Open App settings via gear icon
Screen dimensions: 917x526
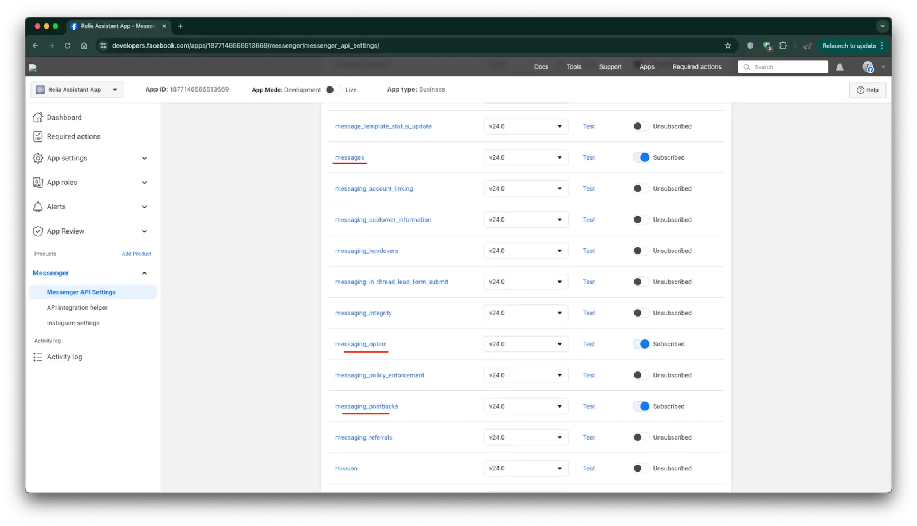coord(37,158)
